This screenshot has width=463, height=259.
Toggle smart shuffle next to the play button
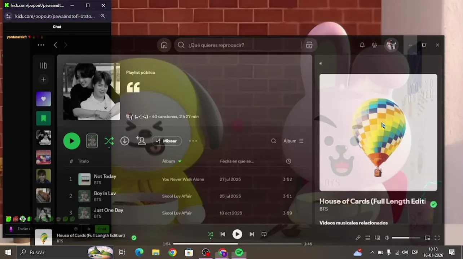click(x=109, y=141)
